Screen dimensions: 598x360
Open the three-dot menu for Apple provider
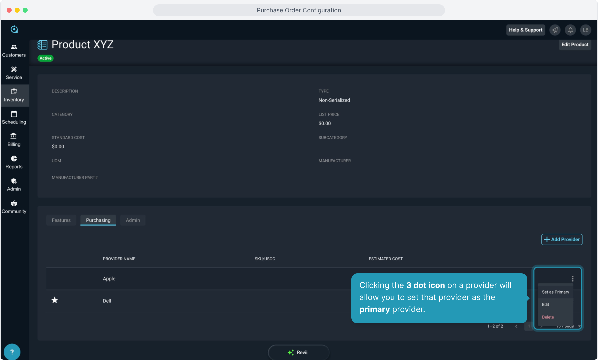573,279
